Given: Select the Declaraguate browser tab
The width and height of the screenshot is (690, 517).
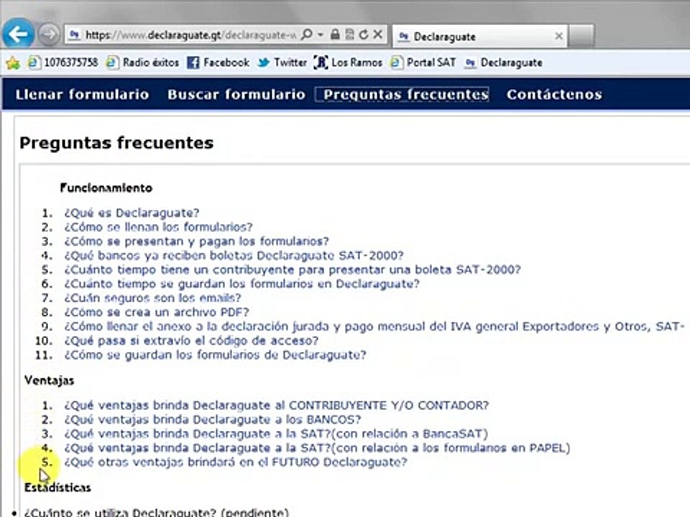Looking at the screenshot, I should click(479, 36).
